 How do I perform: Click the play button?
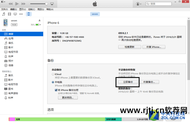click(17, 4)
